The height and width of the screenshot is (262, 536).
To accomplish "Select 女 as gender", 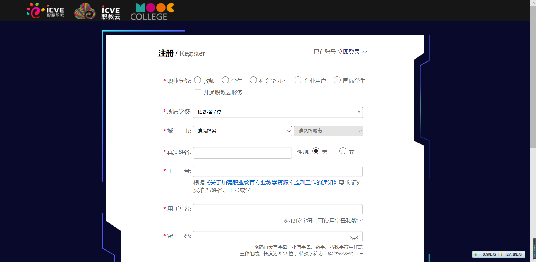I will (x=343, y=151).
